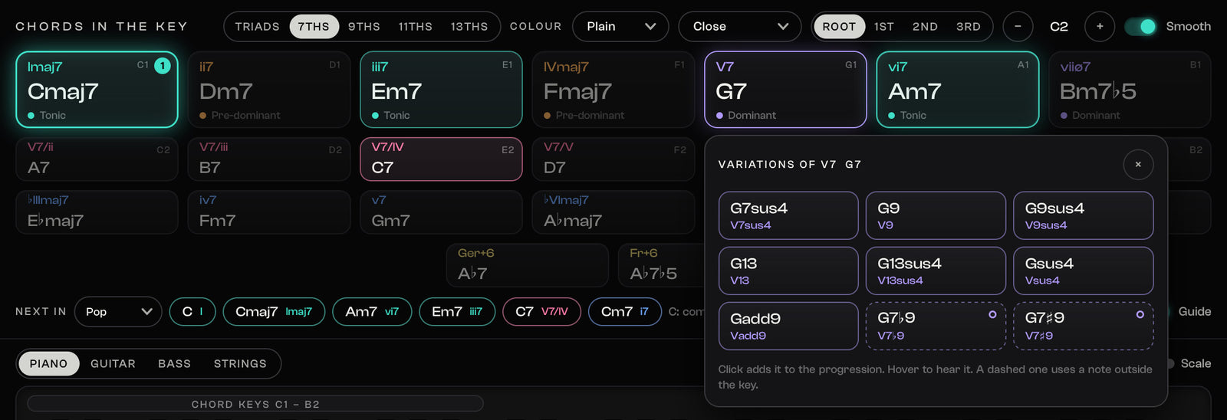
Task: Select the 7ths chord type
Action: tap(314, 26)
